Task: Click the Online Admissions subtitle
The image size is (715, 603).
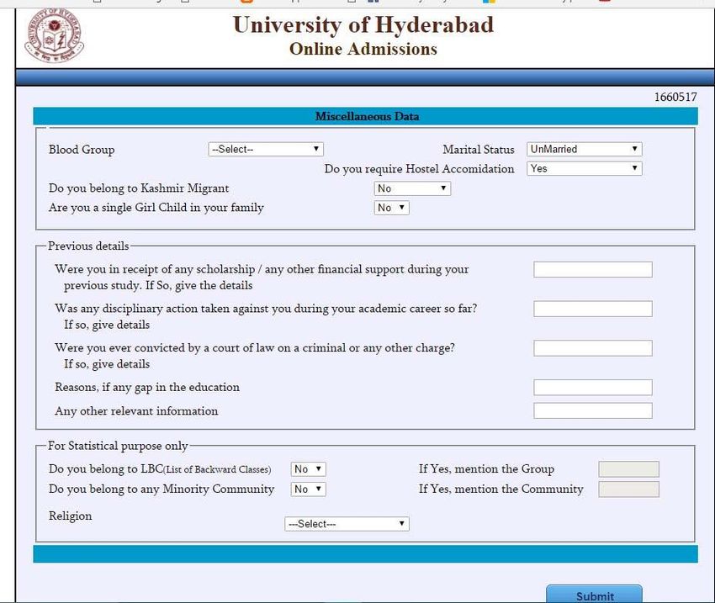Action: pos(363,49)
